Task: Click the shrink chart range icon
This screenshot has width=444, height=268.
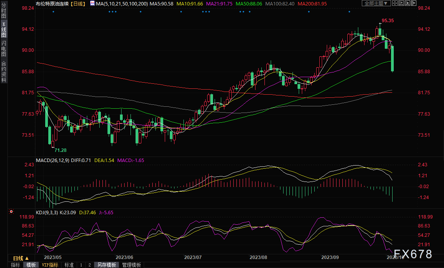Action: point(401,3)
